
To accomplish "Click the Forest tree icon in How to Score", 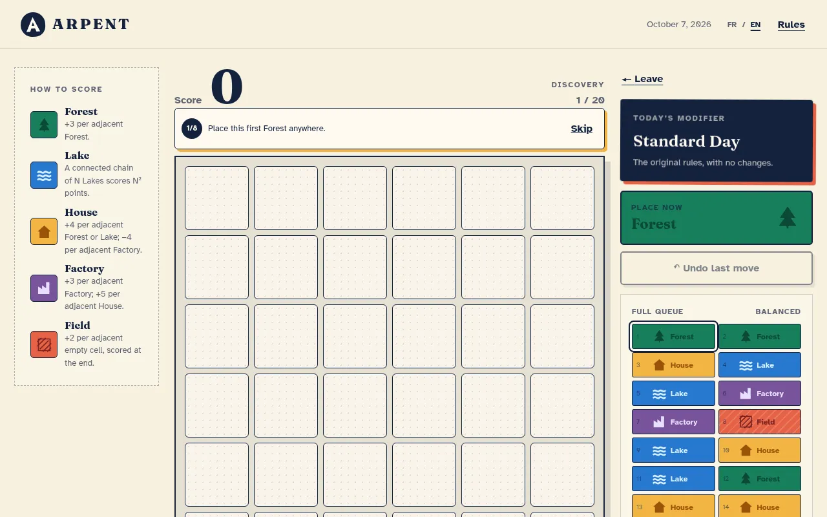I will coord(44,125).
